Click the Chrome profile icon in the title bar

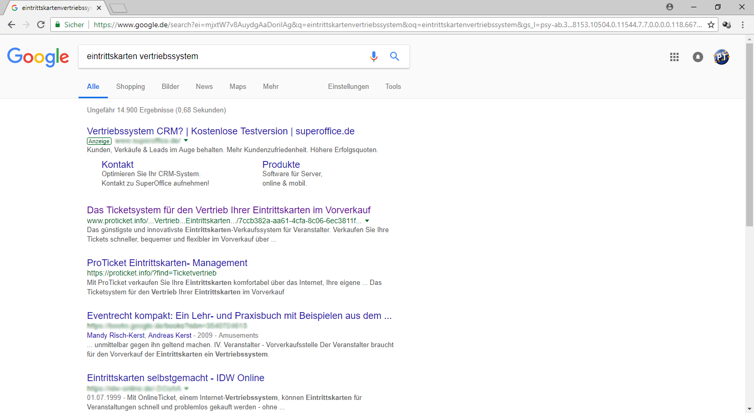tap(670, 7)
